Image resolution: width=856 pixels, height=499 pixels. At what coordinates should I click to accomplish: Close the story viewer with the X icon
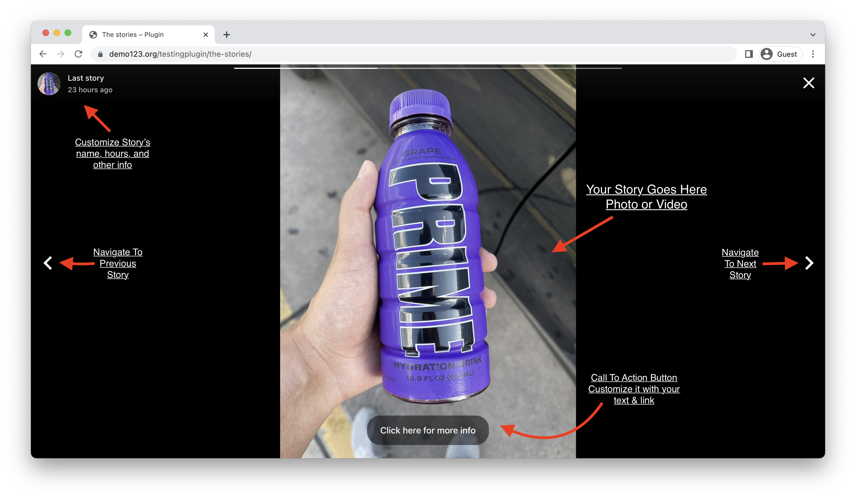809,83
